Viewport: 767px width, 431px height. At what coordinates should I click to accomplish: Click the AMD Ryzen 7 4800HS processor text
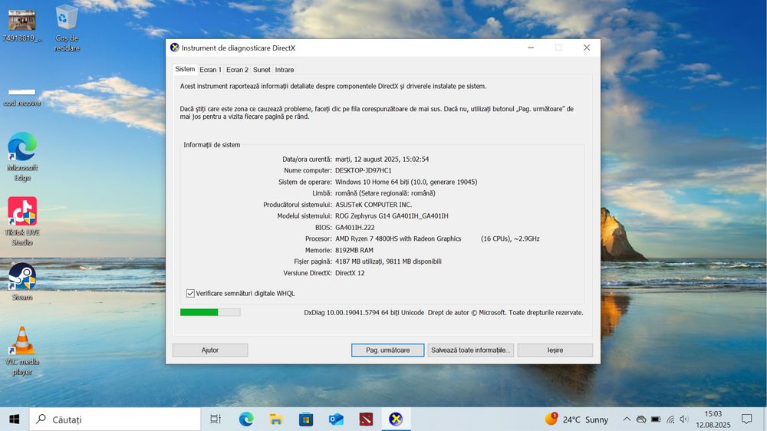pos(398,239)
